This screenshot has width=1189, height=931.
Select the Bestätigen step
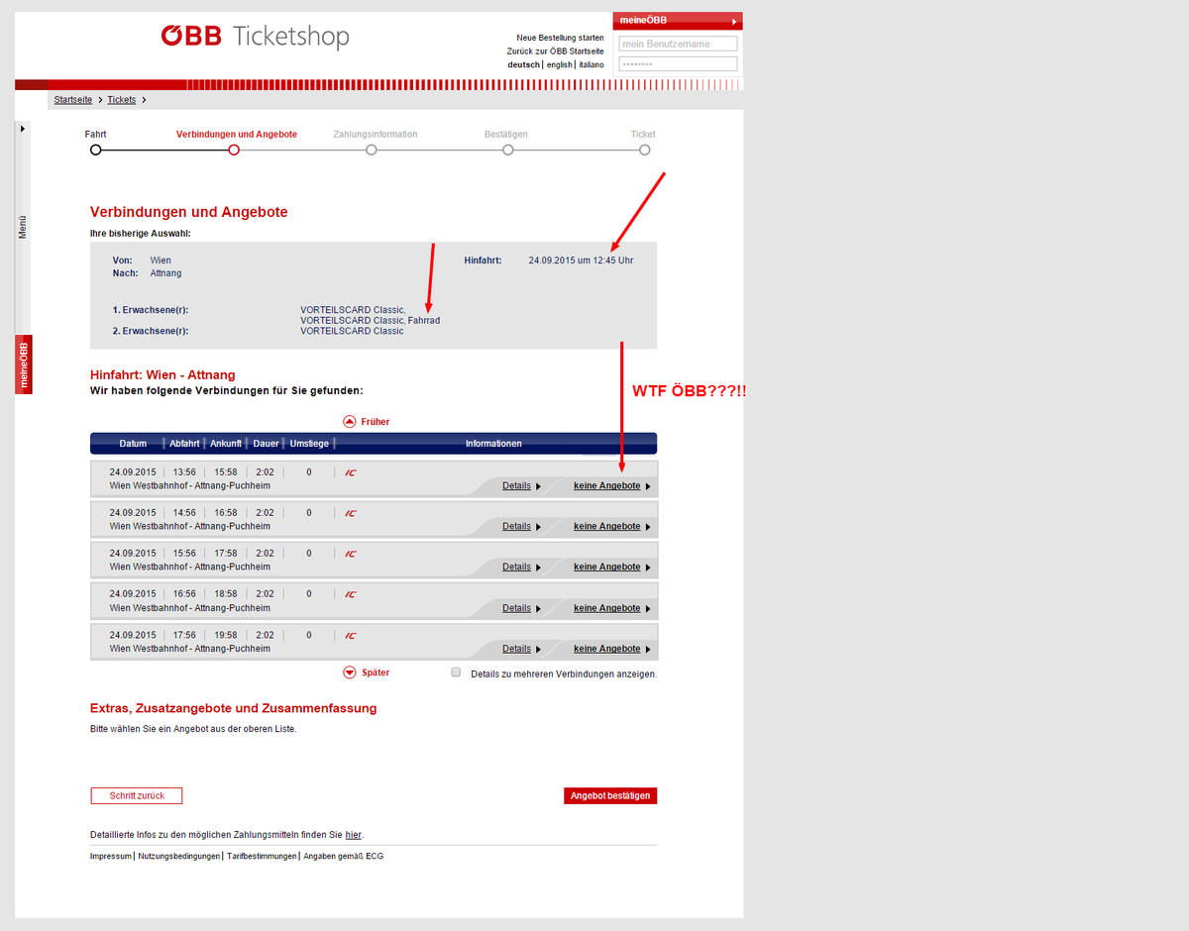[x=508, y=150]
